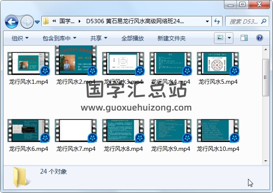Screen dimensions: 273x193
Task: Select 龙行风水6.mp4 video thumbnail
Action: click(28, 131)
